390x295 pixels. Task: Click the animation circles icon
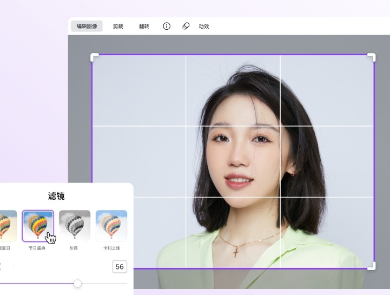point(186,26)
